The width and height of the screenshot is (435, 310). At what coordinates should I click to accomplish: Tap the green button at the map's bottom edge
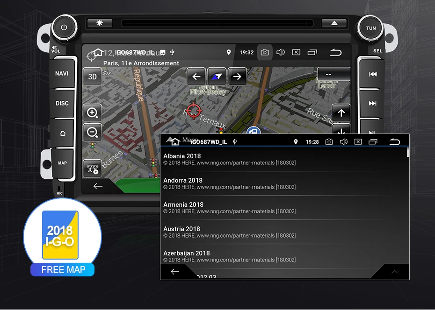138,185
